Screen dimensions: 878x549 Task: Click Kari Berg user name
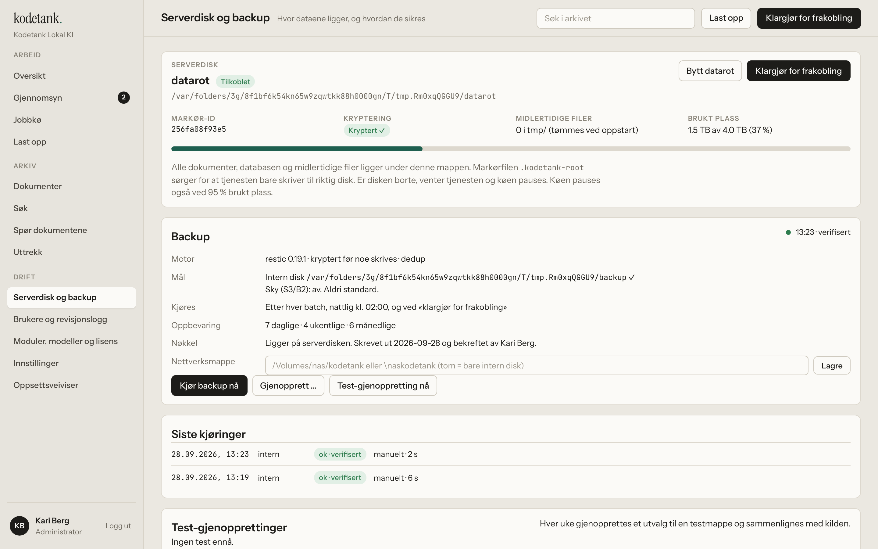[52, 520]
